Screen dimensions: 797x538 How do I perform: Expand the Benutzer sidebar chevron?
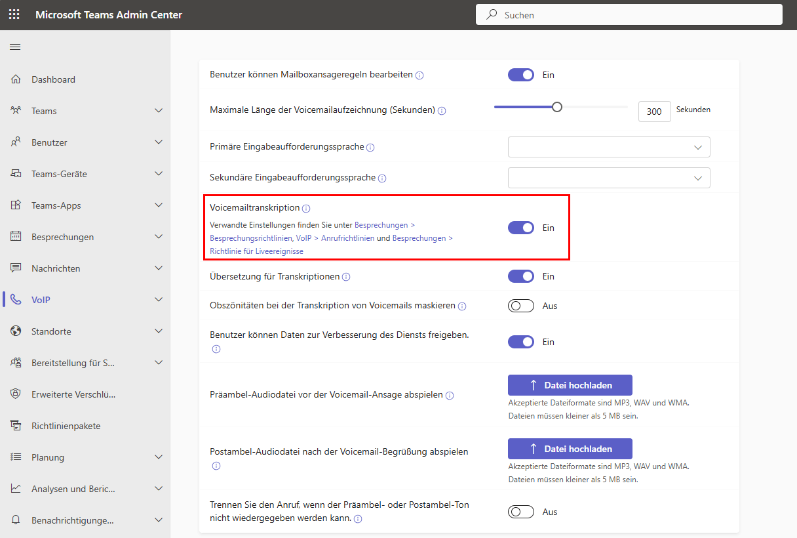(x=159, y=142)
